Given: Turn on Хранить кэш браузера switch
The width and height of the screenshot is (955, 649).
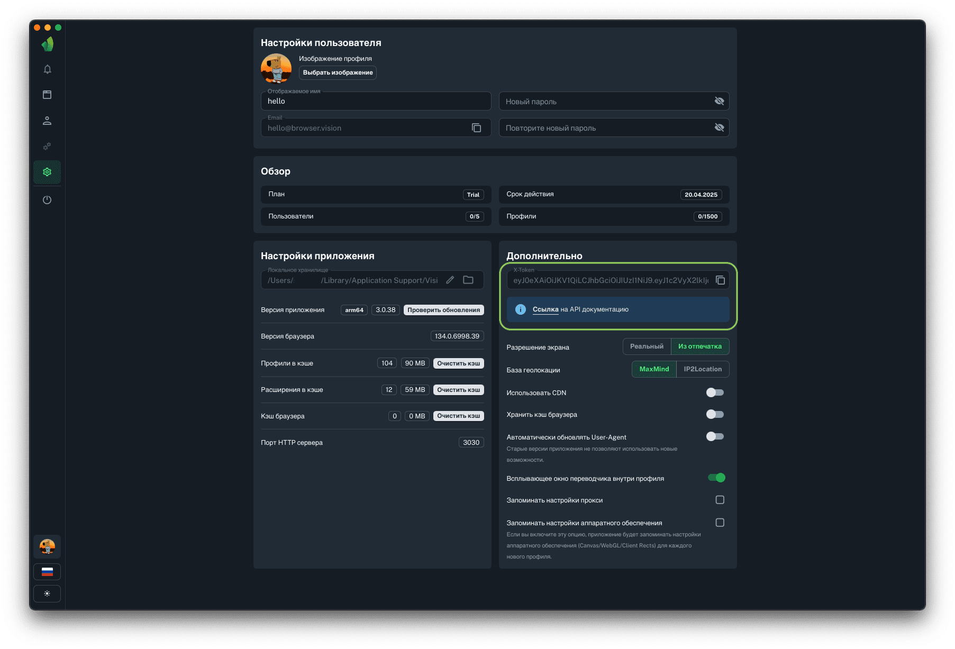Looking at the screenshot, I should [715, 414].
